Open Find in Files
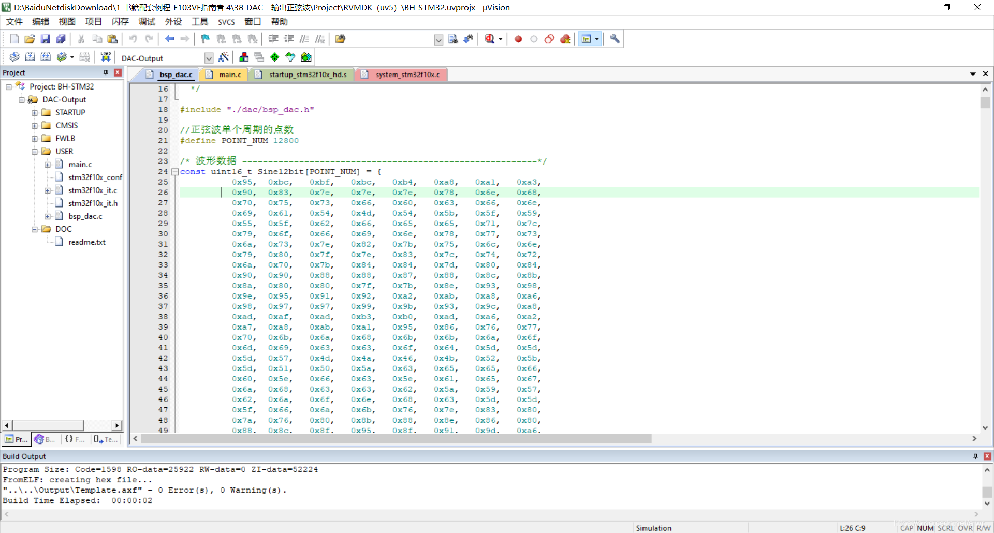This screenshot has width=994, height=533. tap(340, 39)
